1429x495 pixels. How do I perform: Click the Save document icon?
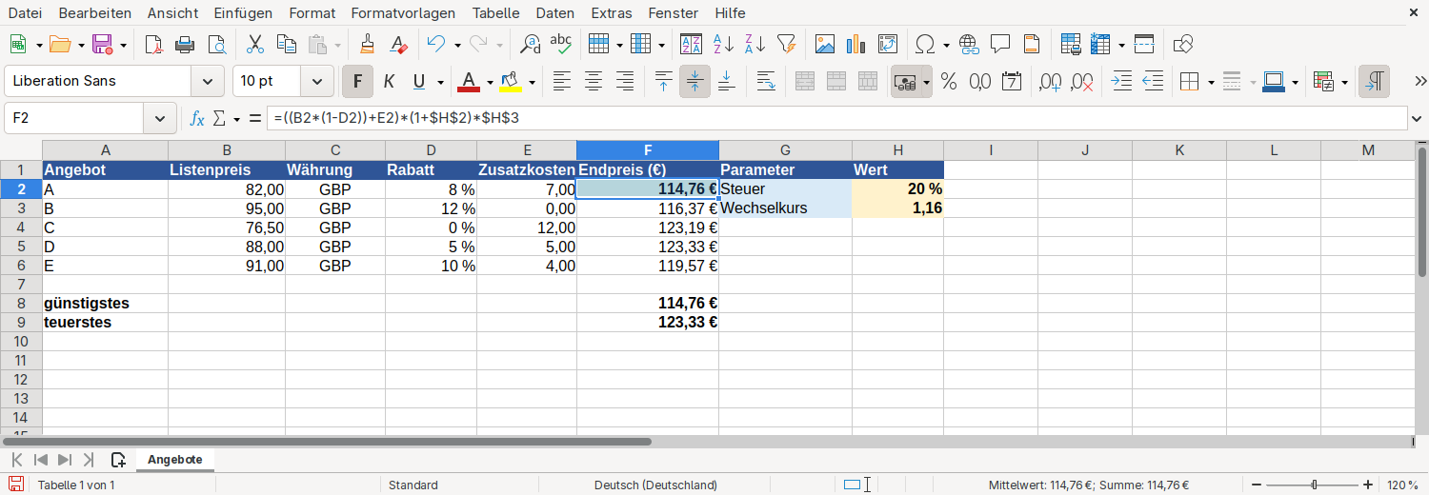point(102,44)
